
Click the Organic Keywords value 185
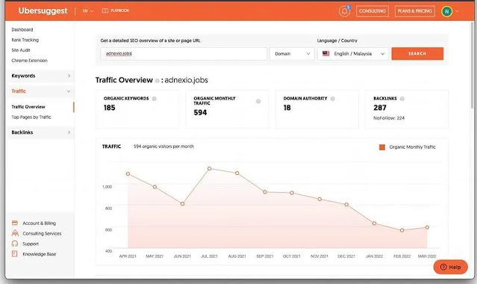coord(109,108)
